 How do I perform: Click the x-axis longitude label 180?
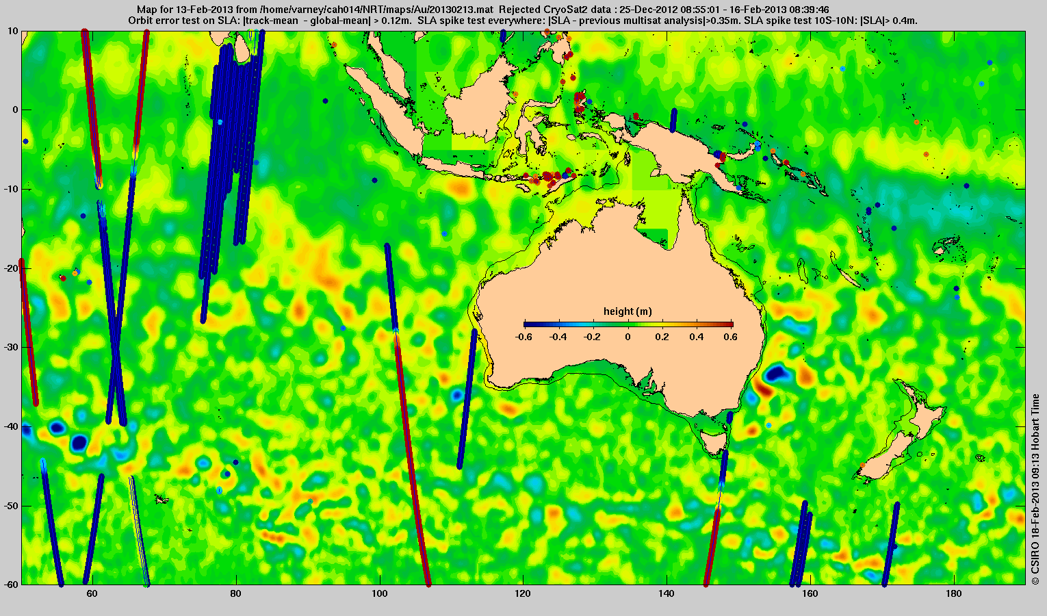pos(954,593)
